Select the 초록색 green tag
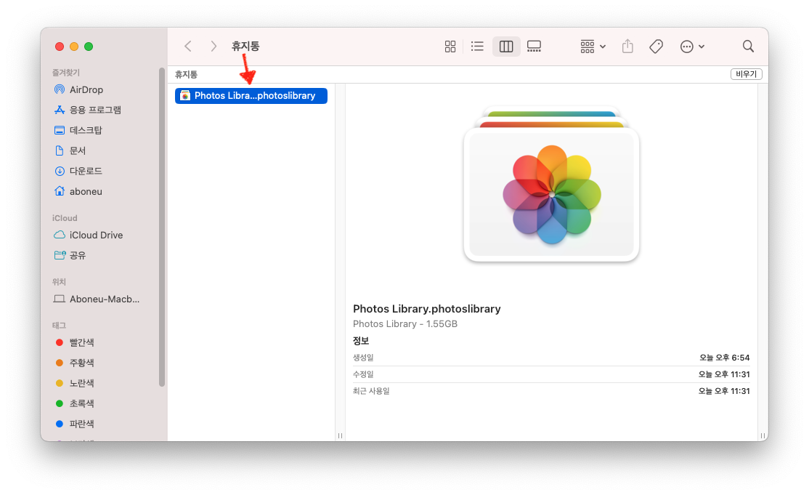The width and height of the screenshot is (809, 495). (81, 403)
